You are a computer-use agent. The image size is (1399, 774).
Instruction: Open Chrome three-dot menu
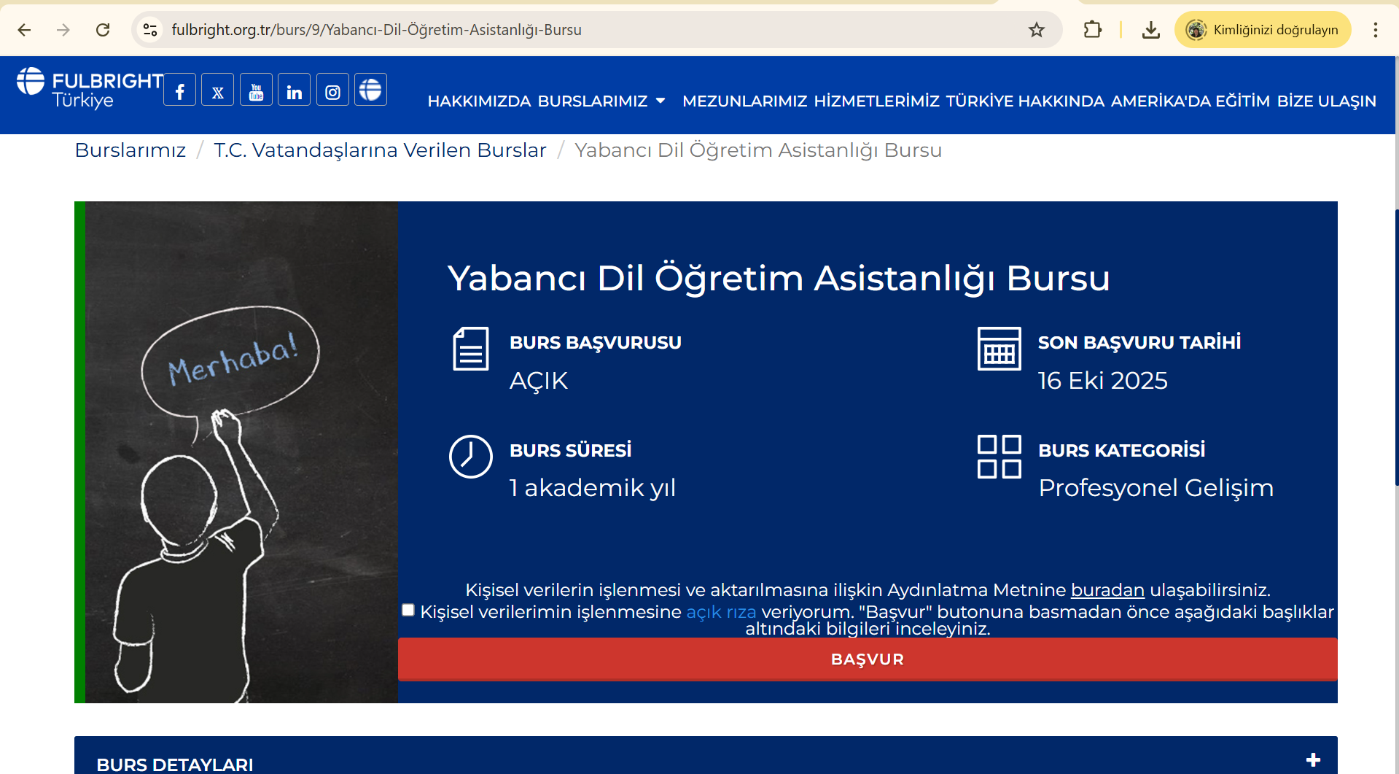pyautogui.click(x=1375, y=30)
